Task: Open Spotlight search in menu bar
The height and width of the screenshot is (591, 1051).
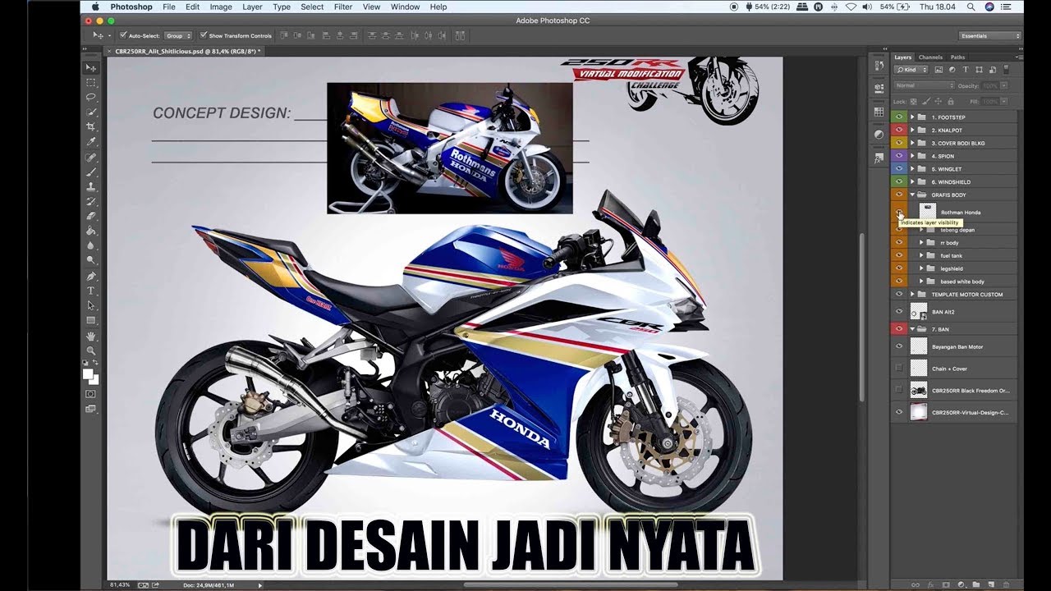Action: pyautogui.click(x=971, y=7)
